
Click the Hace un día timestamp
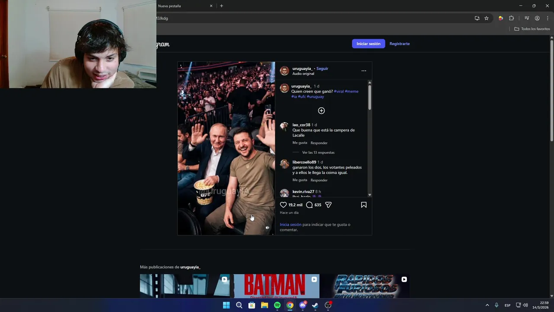(289, 213)
